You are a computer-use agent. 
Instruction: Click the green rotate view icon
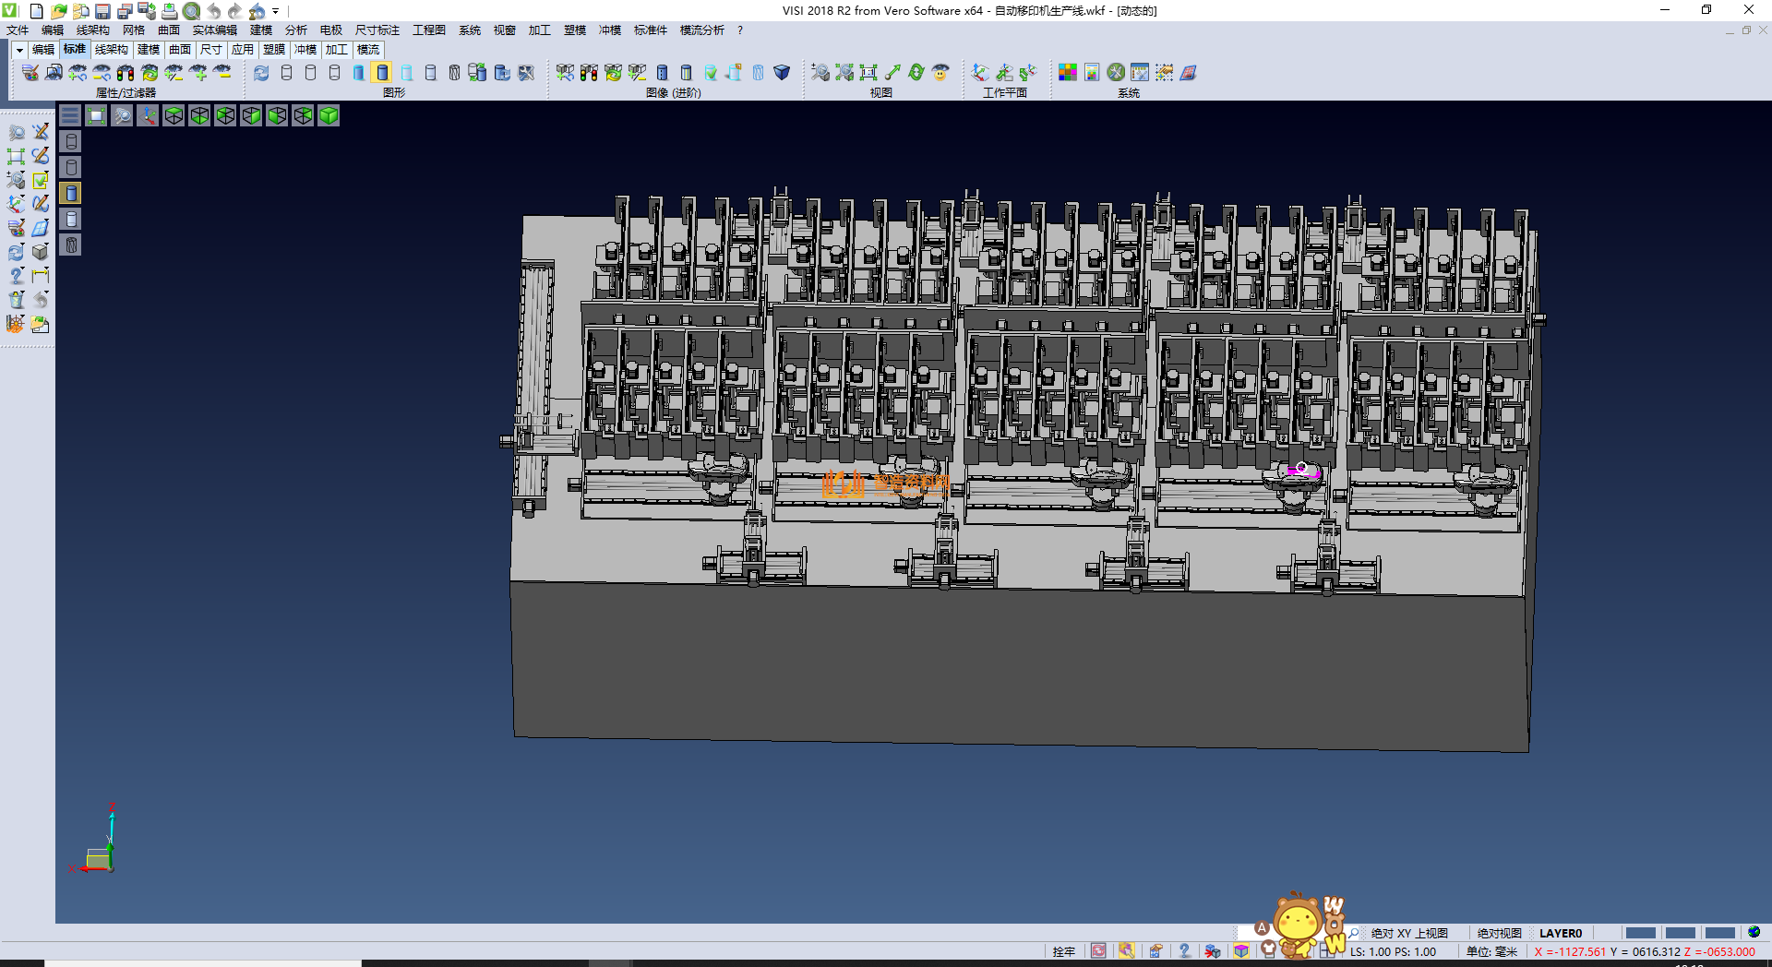click(x=916, y=72)
